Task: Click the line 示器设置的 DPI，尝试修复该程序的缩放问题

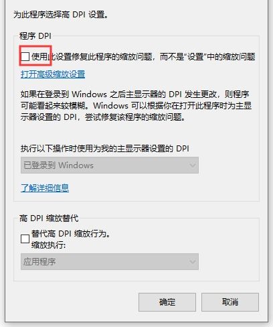Action: click(103, 117)
